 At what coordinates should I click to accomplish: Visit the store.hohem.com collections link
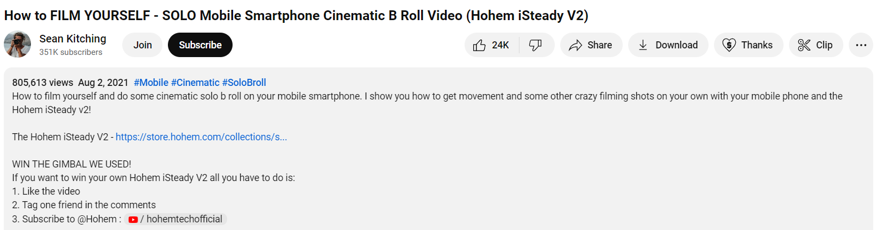point(201,137)
